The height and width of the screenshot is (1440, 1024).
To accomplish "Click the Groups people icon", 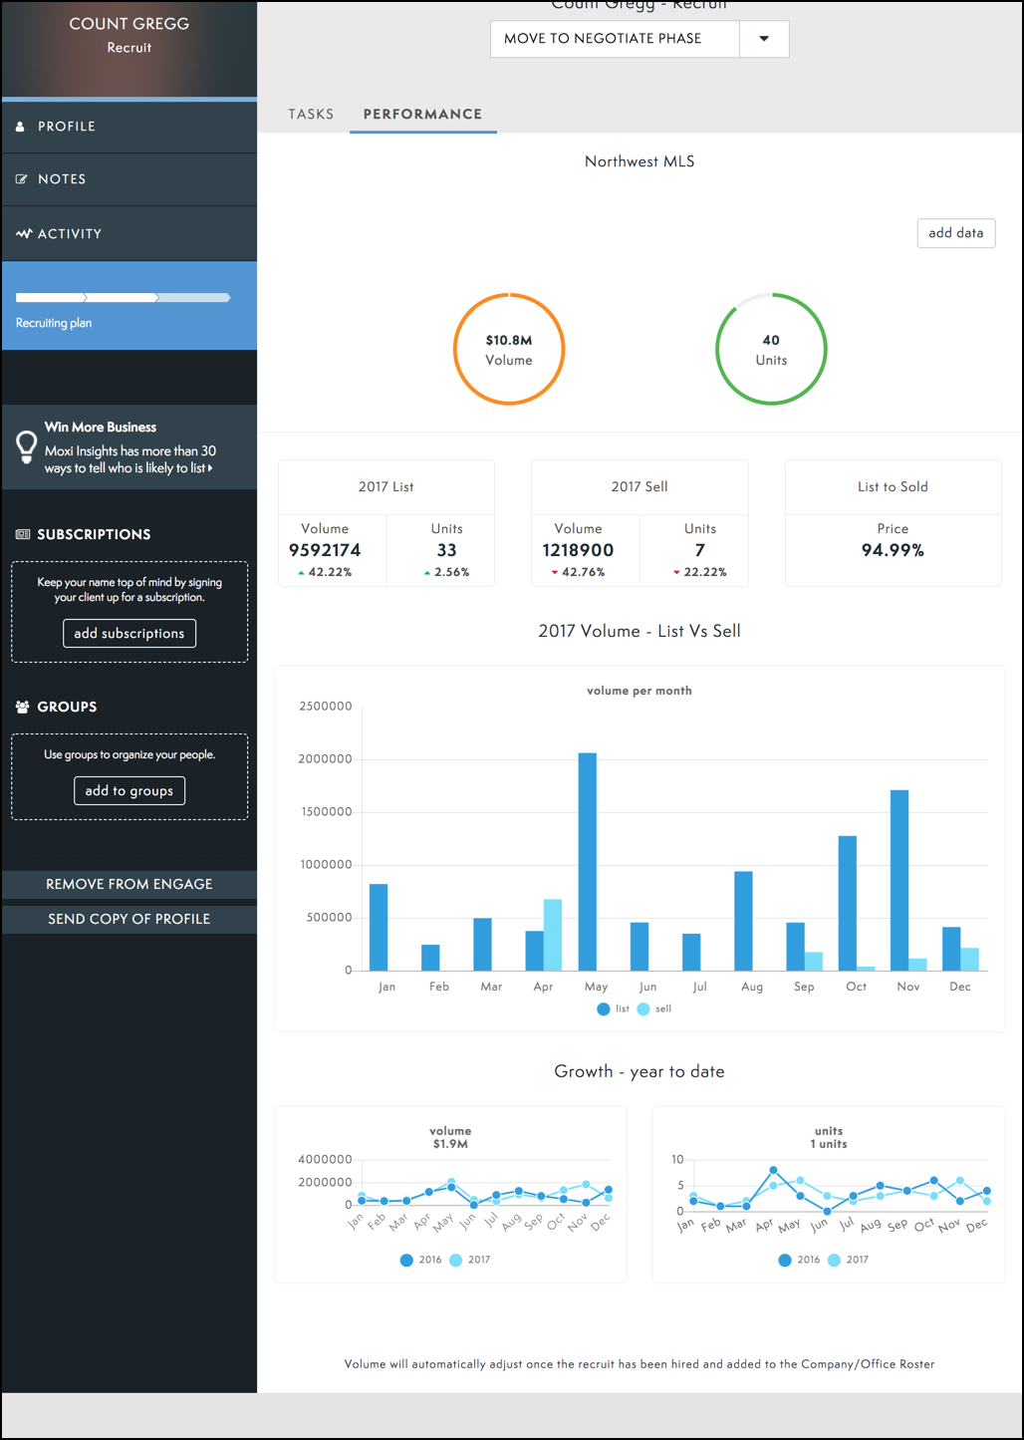I will pyautogui.click(x=22, y=707).
